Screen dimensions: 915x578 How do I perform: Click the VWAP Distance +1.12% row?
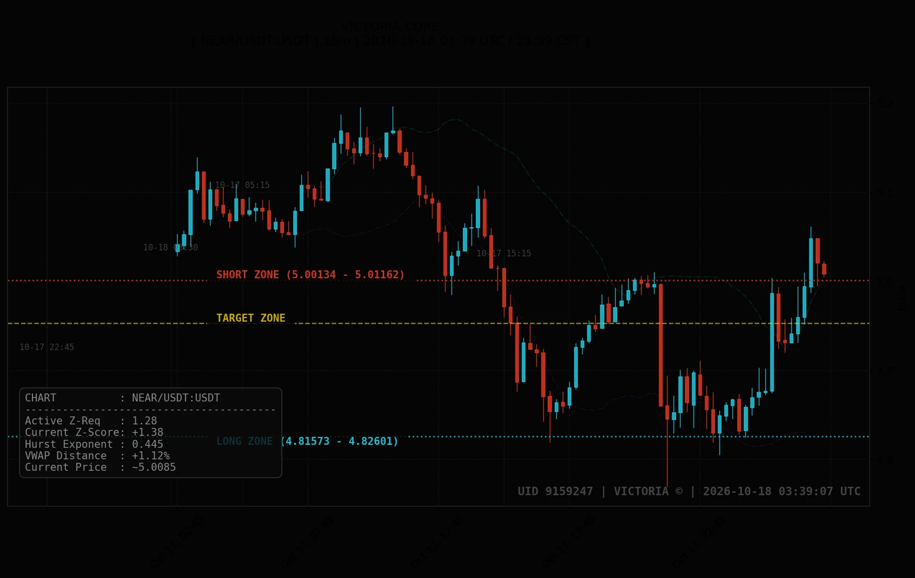97,456
